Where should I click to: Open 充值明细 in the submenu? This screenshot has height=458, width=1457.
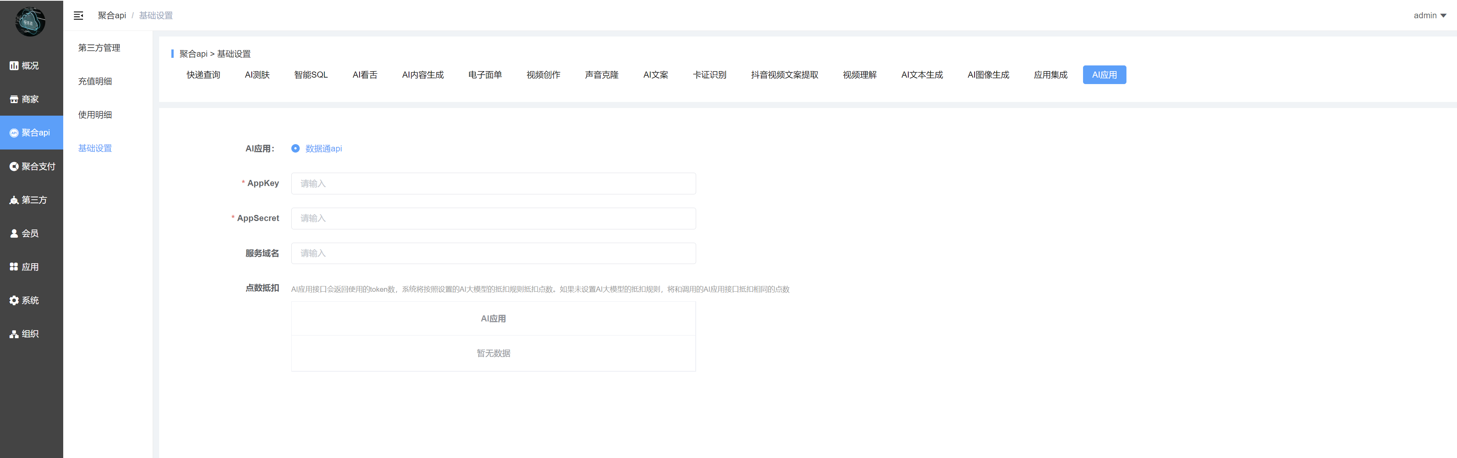(x=95, y=81)
